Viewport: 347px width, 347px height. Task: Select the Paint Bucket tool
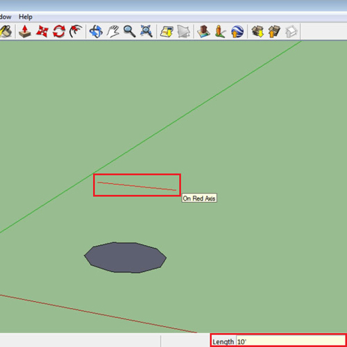point(6,31)
